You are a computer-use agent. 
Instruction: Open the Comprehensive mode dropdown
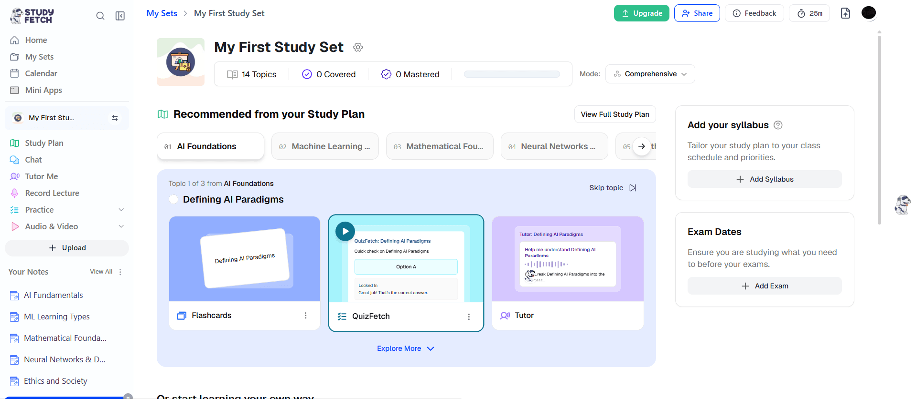point(650,74)
